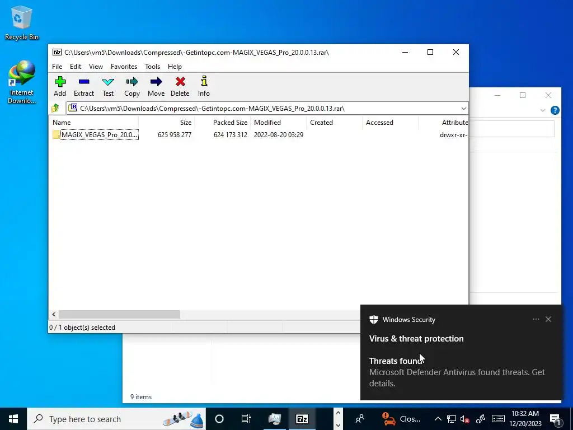Screen dimensions: 573x430
Task: Dismiss the Windows Security notification
Action: coord(548,319)
